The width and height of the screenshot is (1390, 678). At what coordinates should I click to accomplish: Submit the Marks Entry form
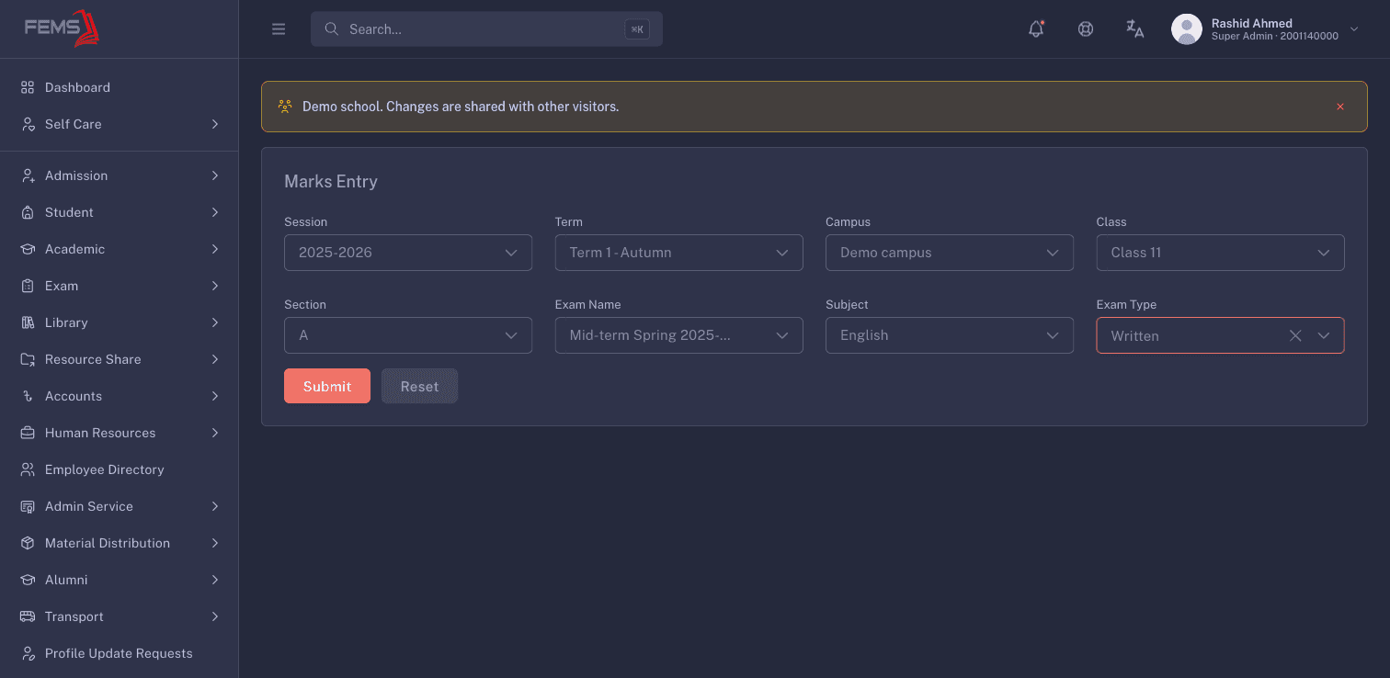pyautogui.click(x=327, y=386)
